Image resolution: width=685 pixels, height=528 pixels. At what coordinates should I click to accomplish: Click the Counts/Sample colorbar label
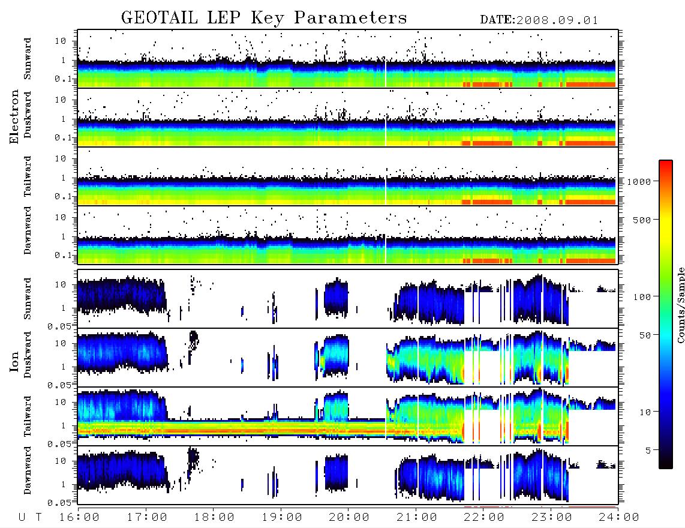pyautogui.click(x=680, y=305)
